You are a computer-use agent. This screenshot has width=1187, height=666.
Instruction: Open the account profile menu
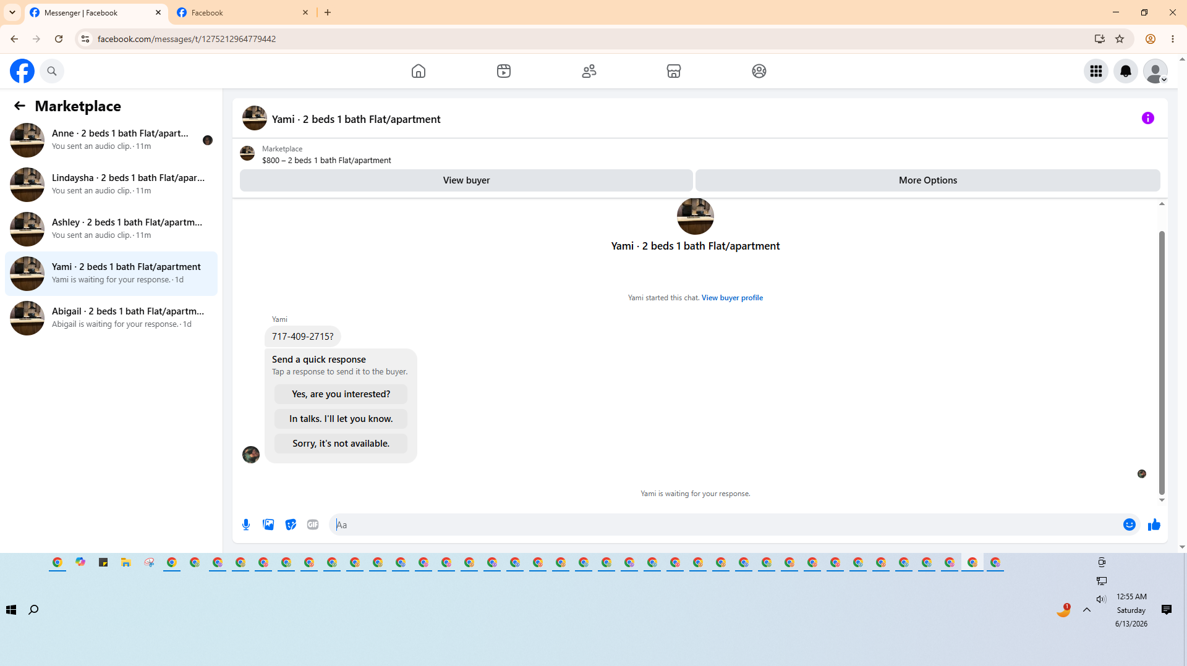(x=1155, y=71)
